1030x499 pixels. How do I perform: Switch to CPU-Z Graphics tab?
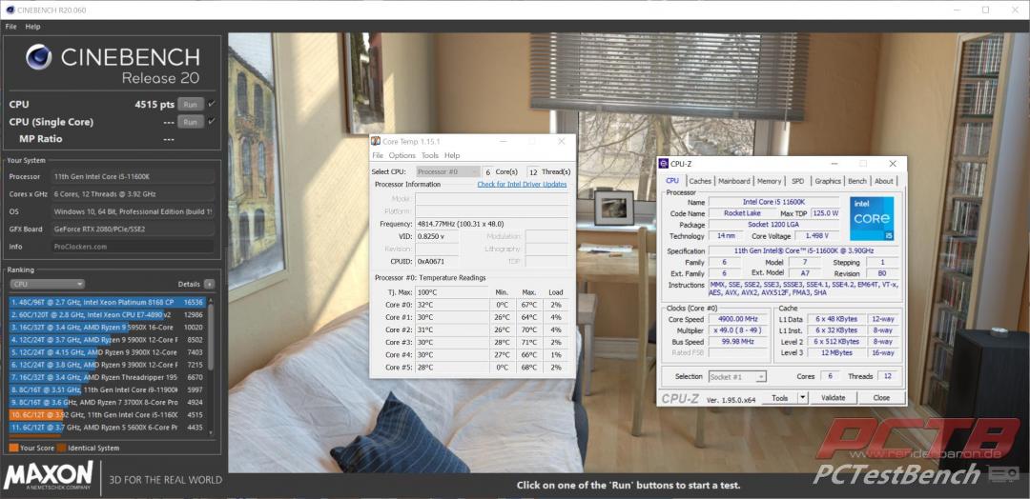[x=828, y=181]
